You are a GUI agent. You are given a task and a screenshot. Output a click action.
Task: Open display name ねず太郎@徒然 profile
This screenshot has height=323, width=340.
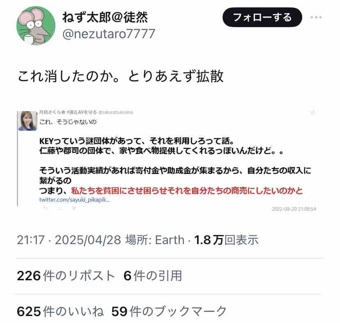pyautogui.click(x=105, y=17)
